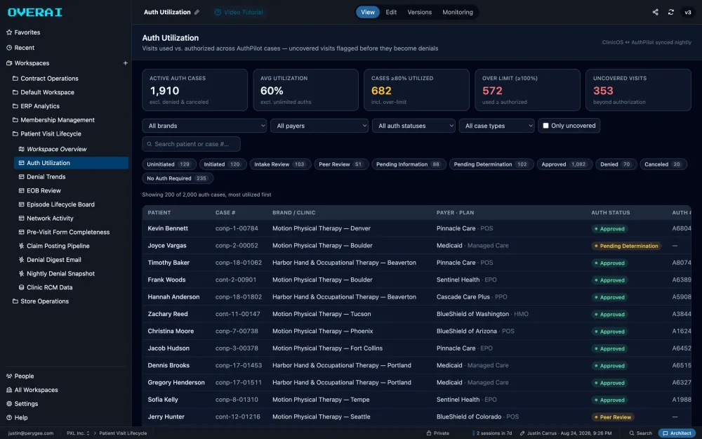
Task: Open the share icon in top bar
Action: [656, 12]
